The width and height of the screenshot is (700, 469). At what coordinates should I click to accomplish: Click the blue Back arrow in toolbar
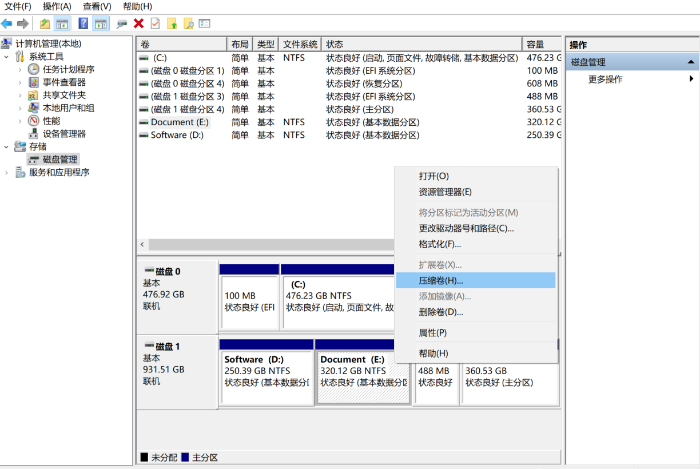point(7,23)
